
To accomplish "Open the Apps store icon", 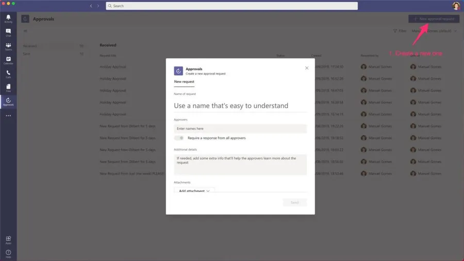I will tap(8, 240).
